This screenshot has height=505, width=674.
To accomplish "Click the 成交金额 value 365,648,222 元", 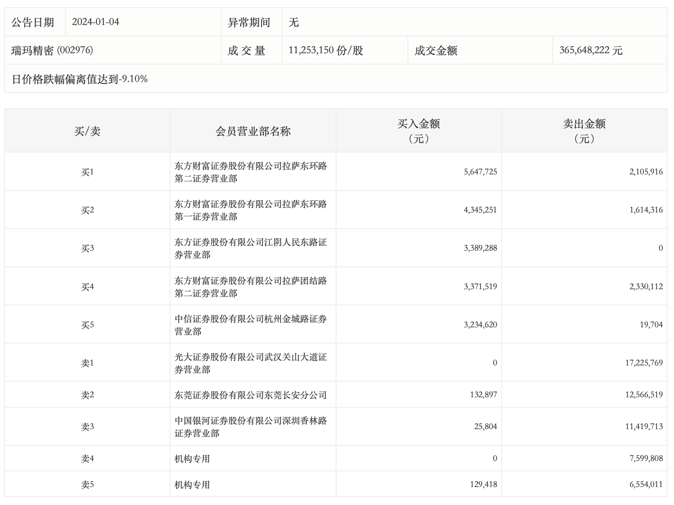I will pyautogui.click(x=591, y=50).
